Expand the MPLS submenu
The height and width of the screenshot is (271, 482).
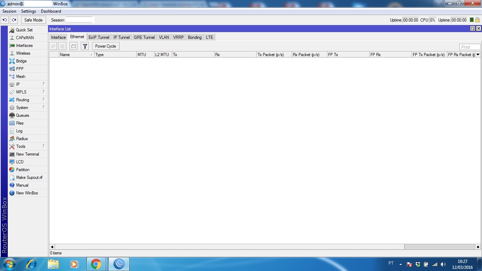pyautogui.click(x=28, y=92)
